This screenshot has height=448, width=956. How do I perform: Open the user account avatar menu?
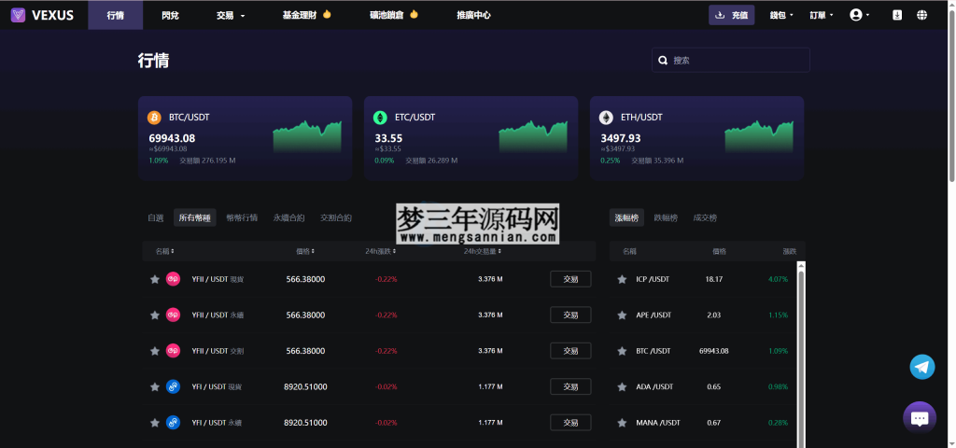[x=860, y=15]
